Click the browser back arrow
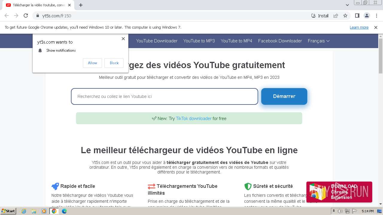 7,16
